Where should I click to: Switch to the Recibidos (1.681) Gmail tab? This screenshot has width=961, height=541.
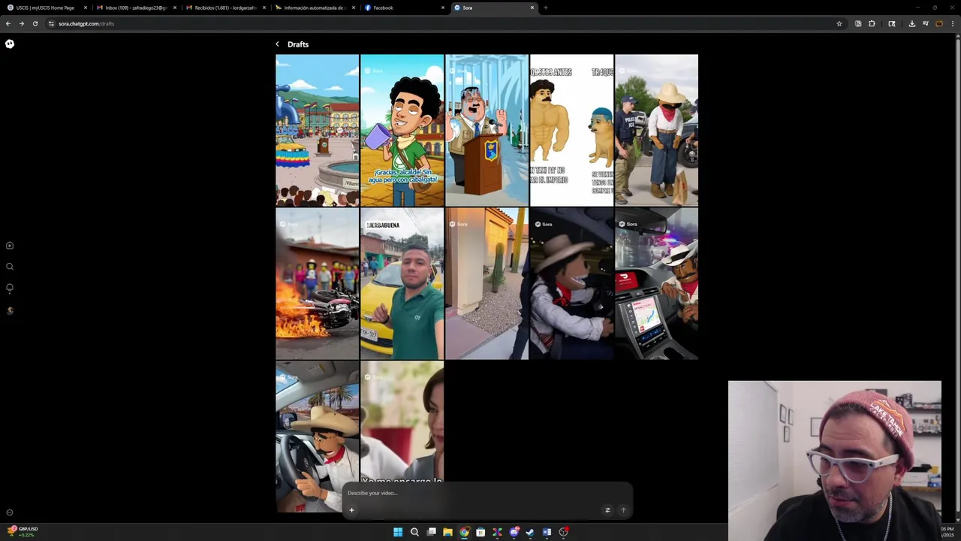pyautogui.click(x=225, y=8)
